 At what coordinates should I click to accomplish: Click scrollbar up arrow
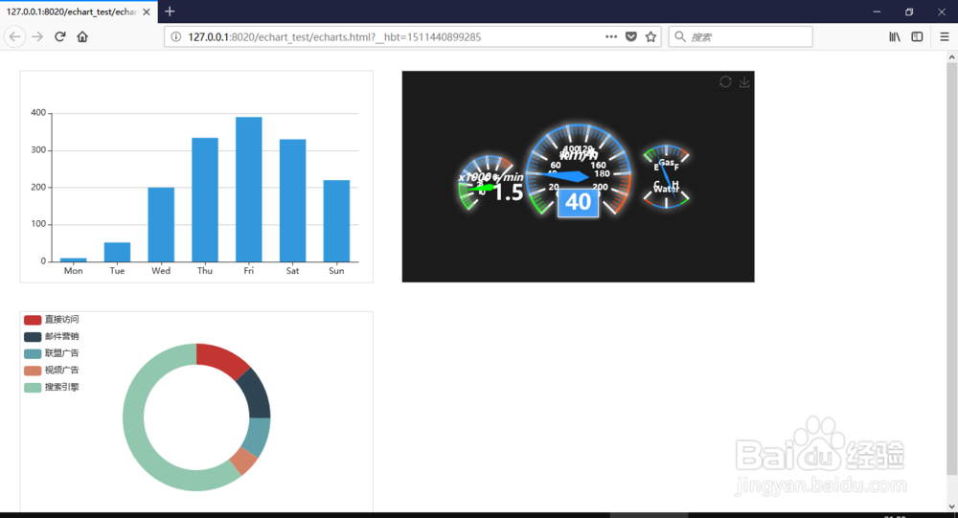[952, 56]
